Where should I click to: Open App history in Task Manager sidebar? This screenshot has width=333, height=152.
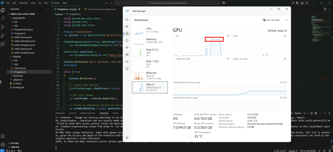(127, 41)
